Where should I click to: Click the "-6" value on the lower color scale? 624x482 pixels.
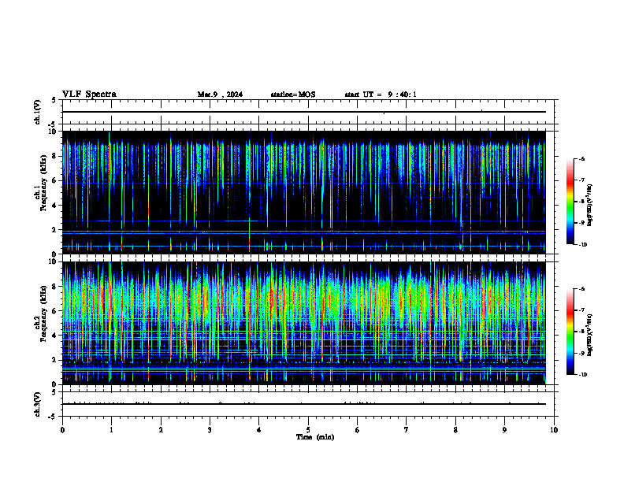tap(581, 289)
